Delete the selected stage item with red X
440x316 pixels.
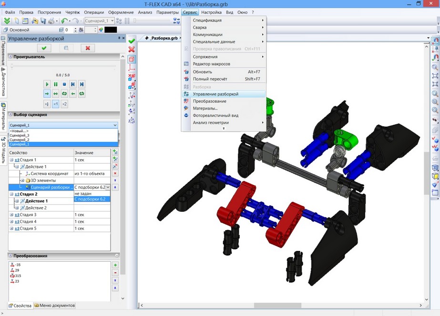point(115,173)
